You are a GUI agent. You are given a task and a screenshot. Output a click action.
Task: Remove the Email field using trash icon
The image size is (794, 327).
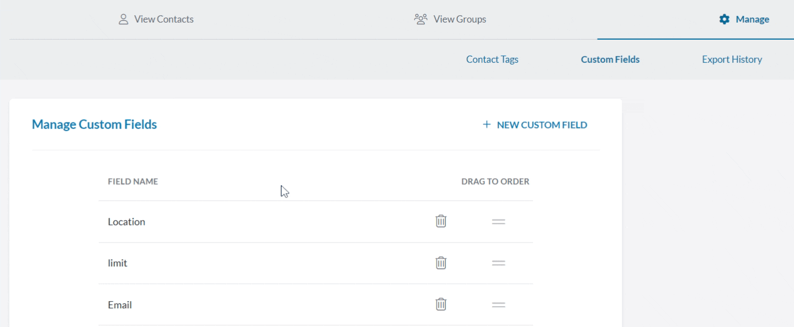[x=441, y=304]
